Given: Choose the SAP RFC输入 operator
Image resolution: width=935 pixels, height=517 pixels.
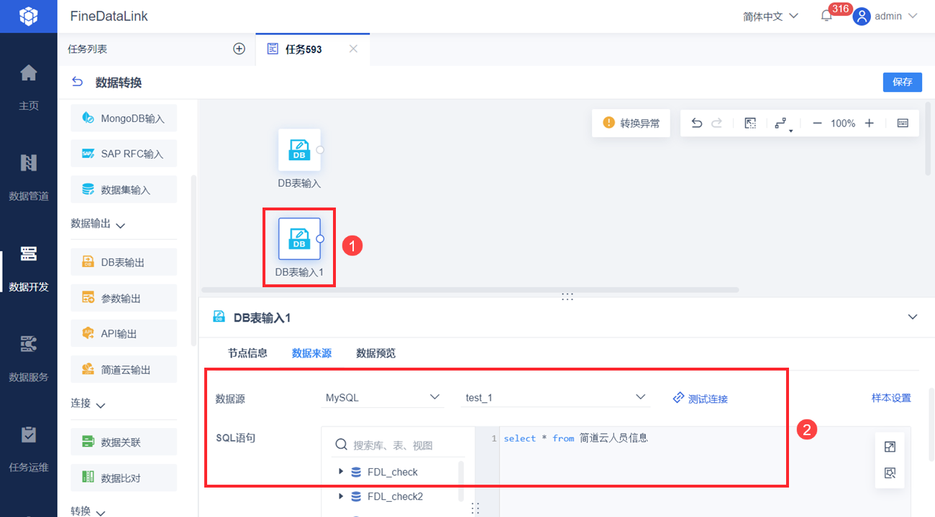Looking at the screenshot, I should [124, 154].
